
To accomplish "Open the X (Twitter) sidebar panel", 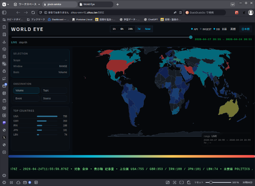I will pyautogui.click(x=4, y=137).
